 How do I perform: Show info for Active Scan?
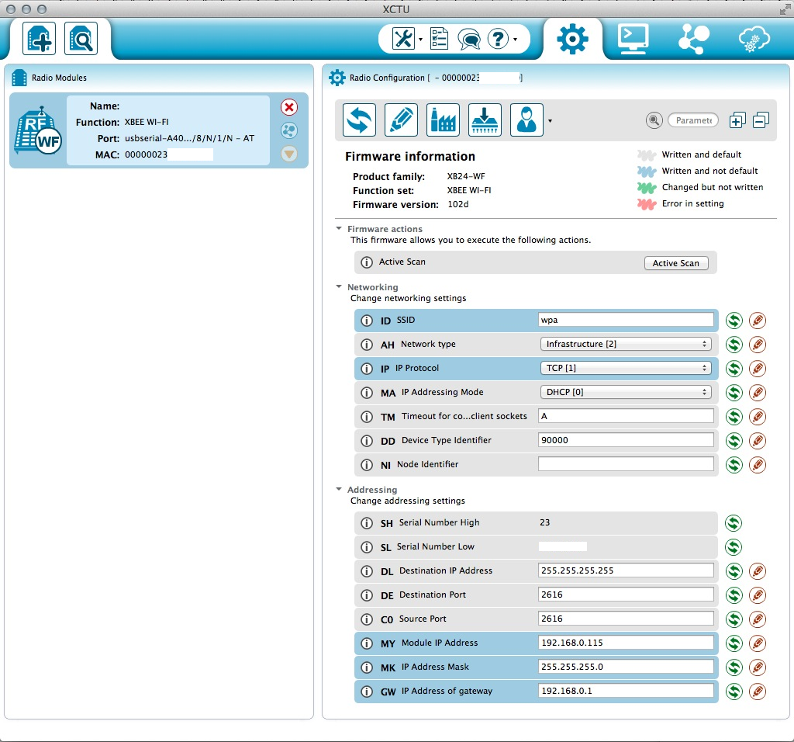pos(367,262)
